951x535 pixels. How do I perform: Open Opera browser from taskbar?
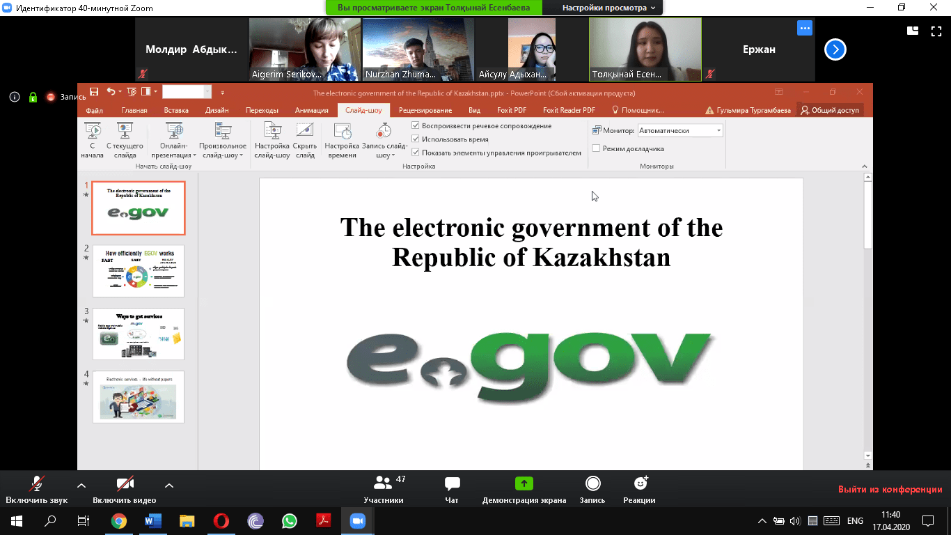tap(221, 520)
